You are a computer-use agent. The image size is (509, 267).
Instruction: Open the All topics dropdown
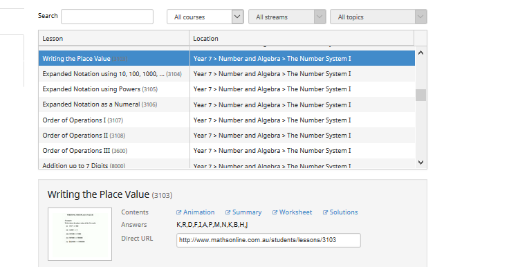(x=378, y=17)
